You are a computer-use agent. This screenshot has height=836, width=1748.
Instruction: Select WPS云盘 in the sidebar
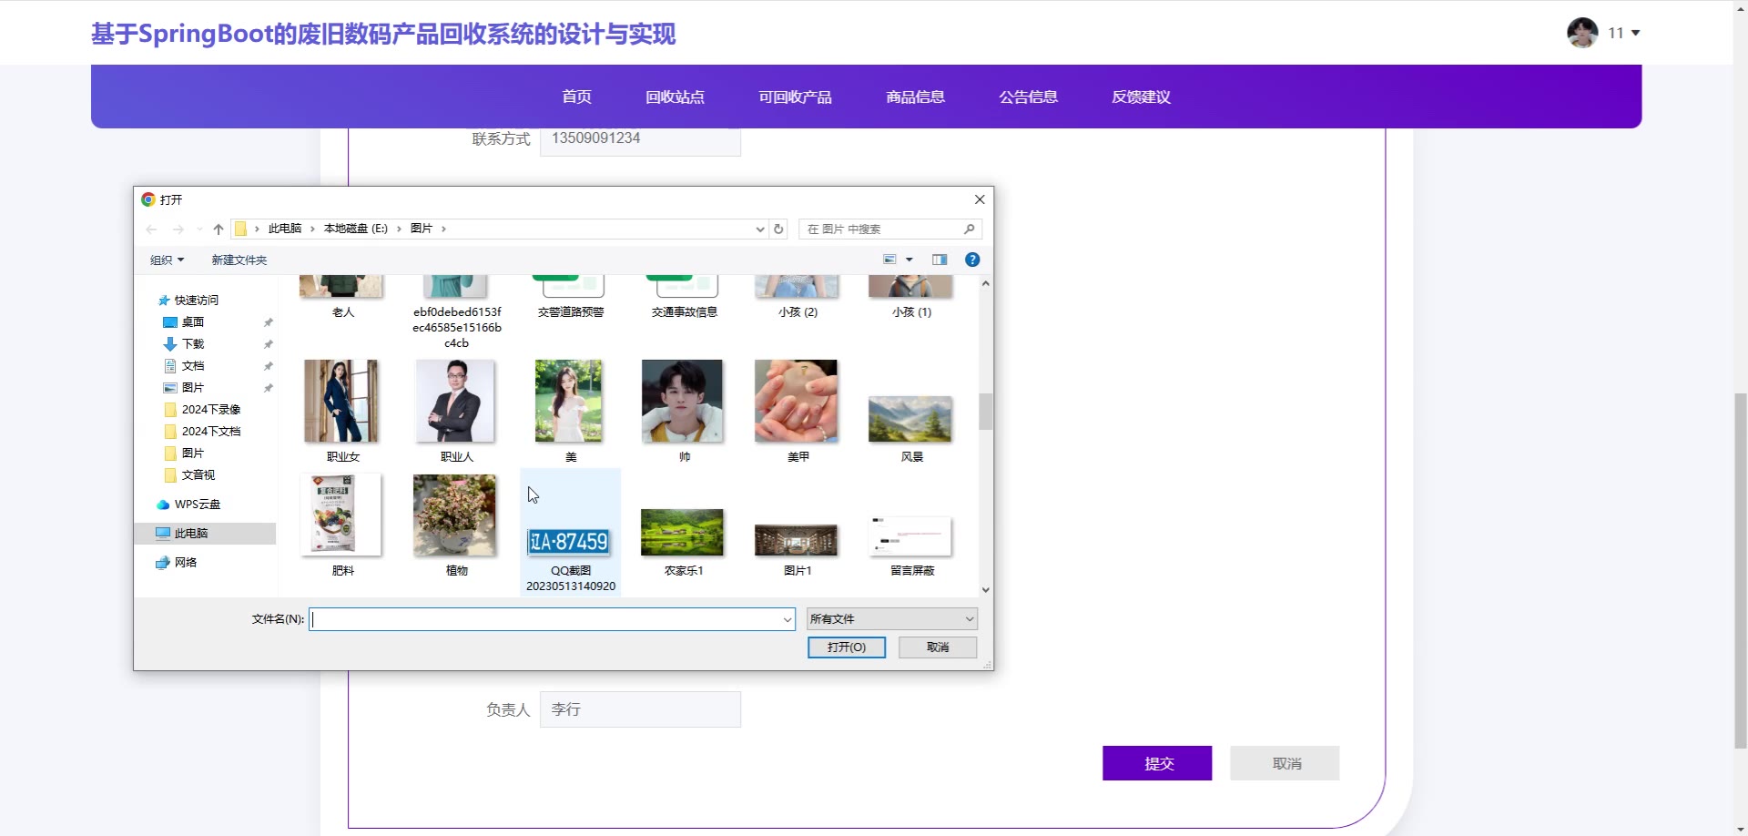click(197, 505)
